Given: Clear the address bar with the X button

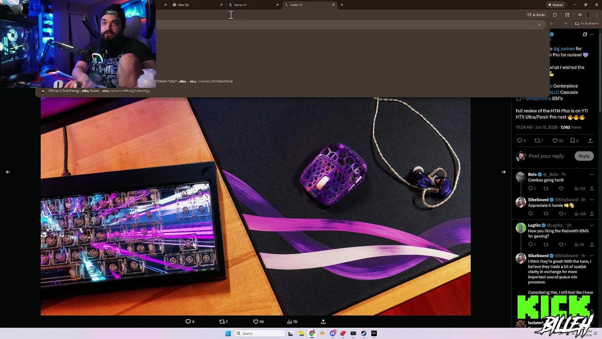Looking at the screenshot, I should [539, 24].
